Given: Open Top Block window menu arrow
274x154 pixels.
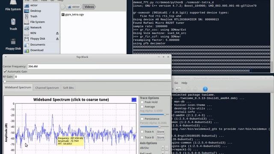Looking at the screenshot, I should [6, 57].
